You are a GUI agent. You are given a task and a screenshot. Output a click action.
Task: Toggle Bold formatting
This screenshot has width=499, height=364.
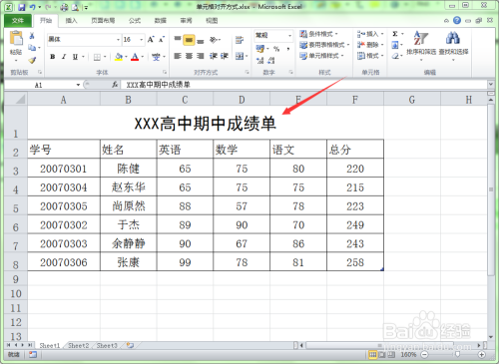click(53, 57)
